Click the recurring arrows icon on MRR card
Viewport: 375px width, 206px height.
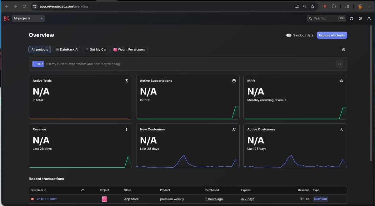pos(341,81)
